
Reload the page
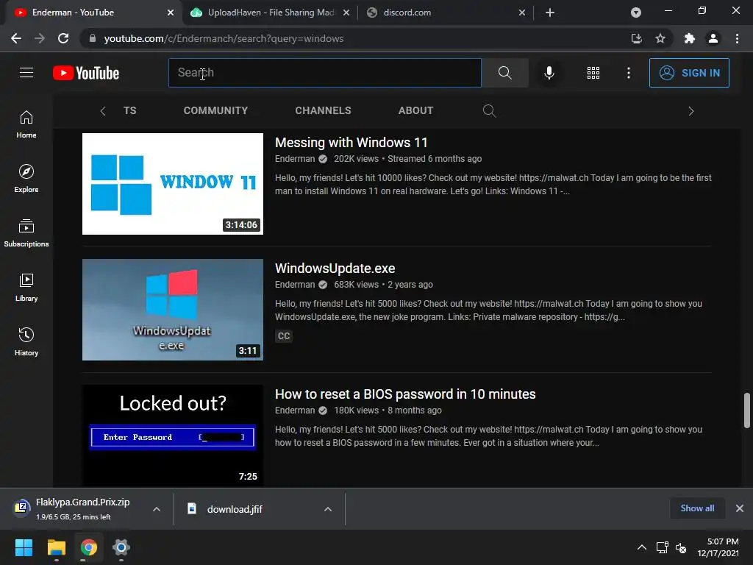[x=63, y=38]
